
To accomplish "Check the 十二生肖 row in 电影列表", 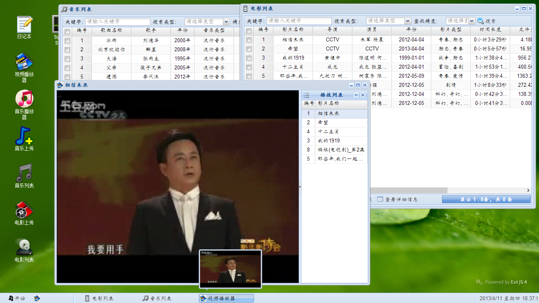I will tap(249, 67).
